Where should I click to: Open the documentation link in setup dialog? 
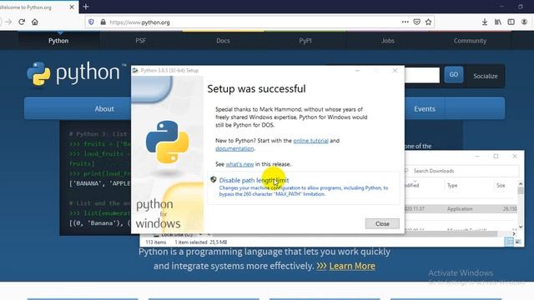[x=234, y=148]
